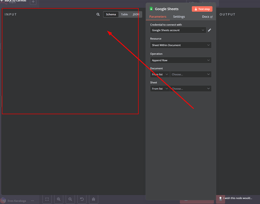The height and width of the screenshot is (204, 260).
Task: Click the lightbulb node feedback icon
Action: click(220, 198)
